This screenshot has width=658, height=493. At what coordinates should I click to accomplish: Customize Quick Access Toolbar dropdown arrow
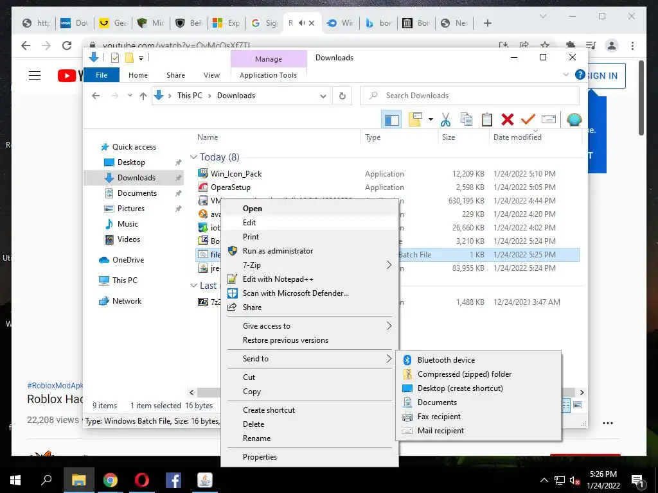(141, 58)
